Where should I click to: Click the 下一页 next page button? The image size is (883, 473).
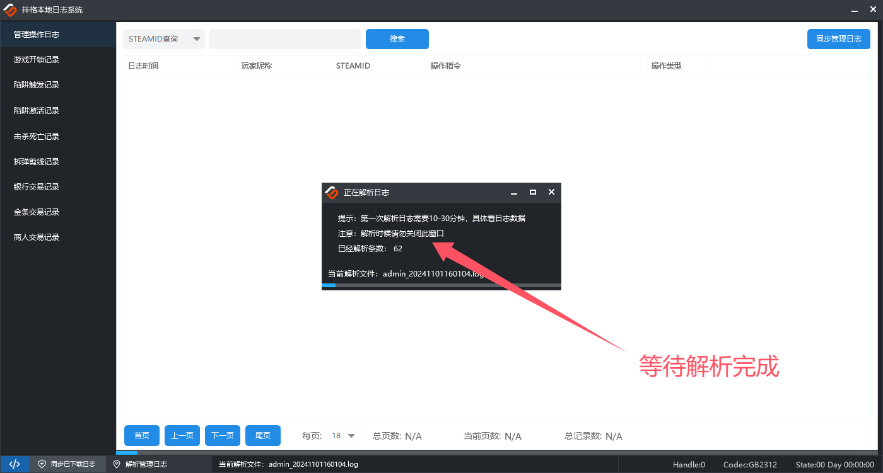point(222,435)
